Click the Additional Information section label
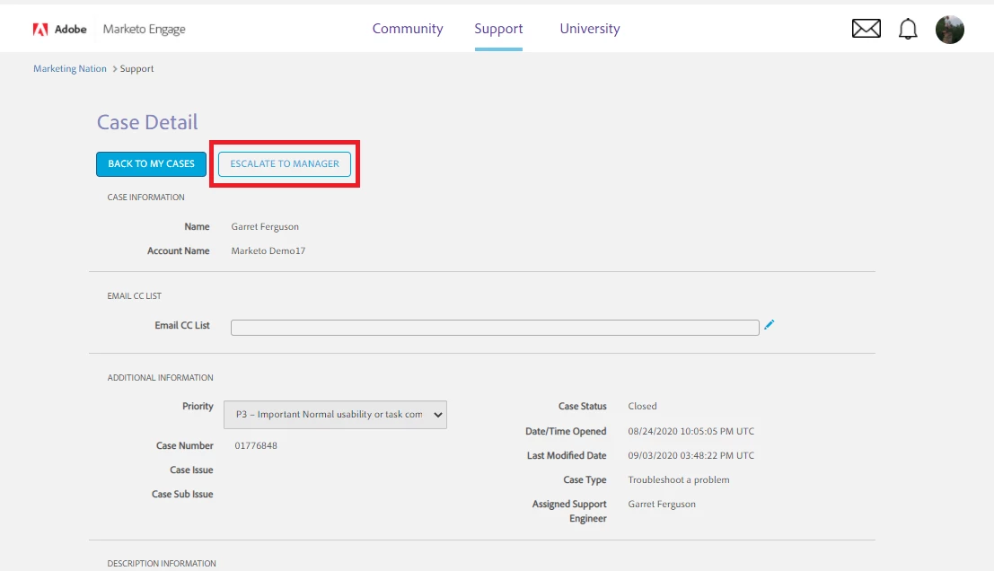The height and width of the screenshot is (571, 994). point(161,378)
